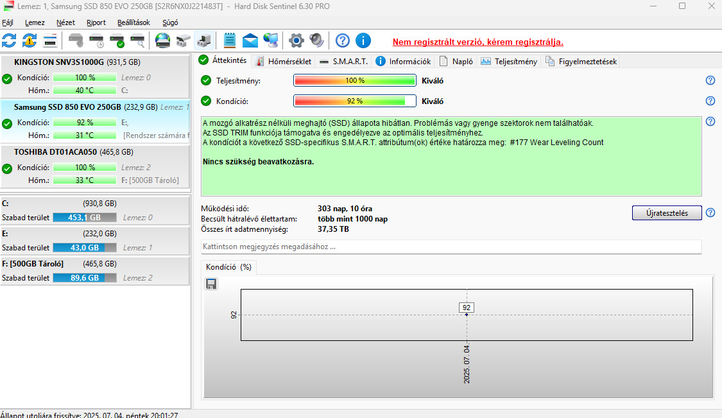
Task: Click the TOSHIBA temperature 33 °C bar
Action: [85, 180]
